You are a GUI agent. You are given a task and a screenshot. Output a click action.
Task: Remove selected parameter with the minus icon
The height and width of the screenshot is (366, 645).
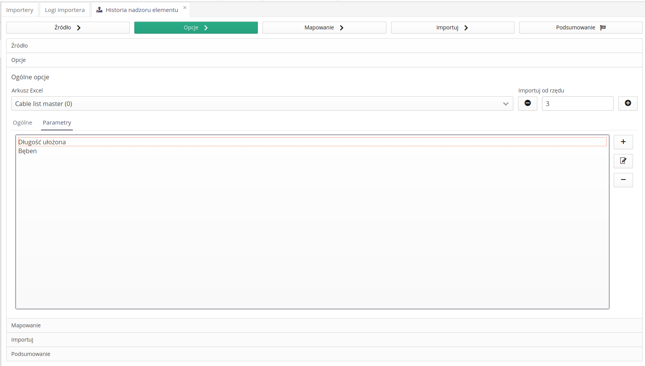623,180
